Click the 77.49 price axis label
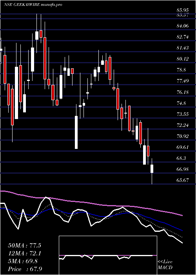The width and height of the screenshot is (196, 275). pyautogui.click(x=183, y=81)
